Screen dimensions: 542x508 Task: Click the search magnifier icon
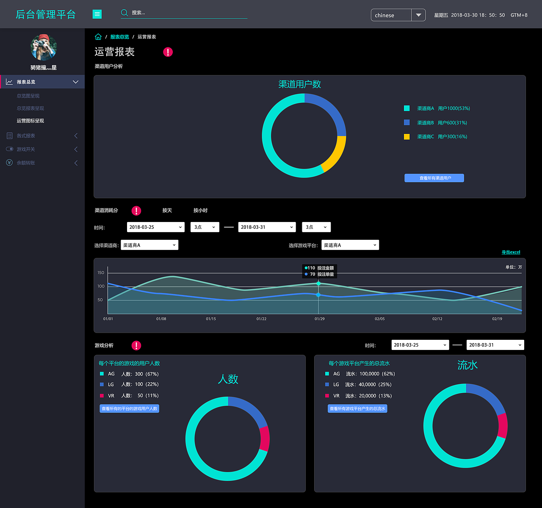(124, 13)
